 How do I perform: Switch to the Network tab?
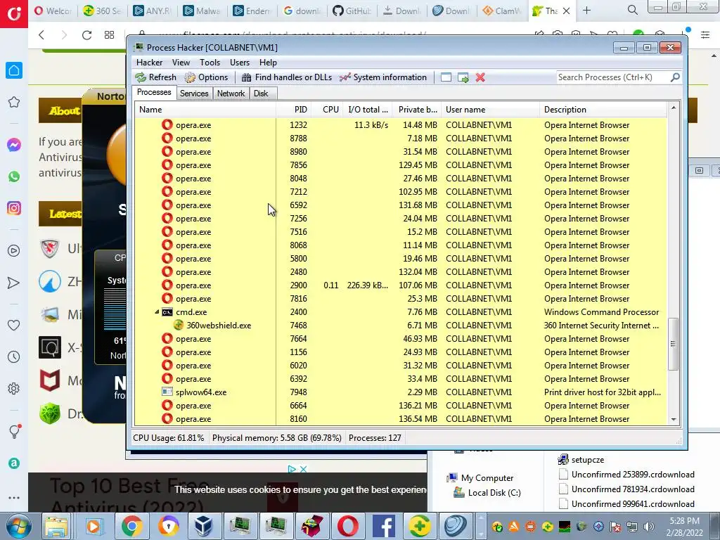tap(231, 94)
